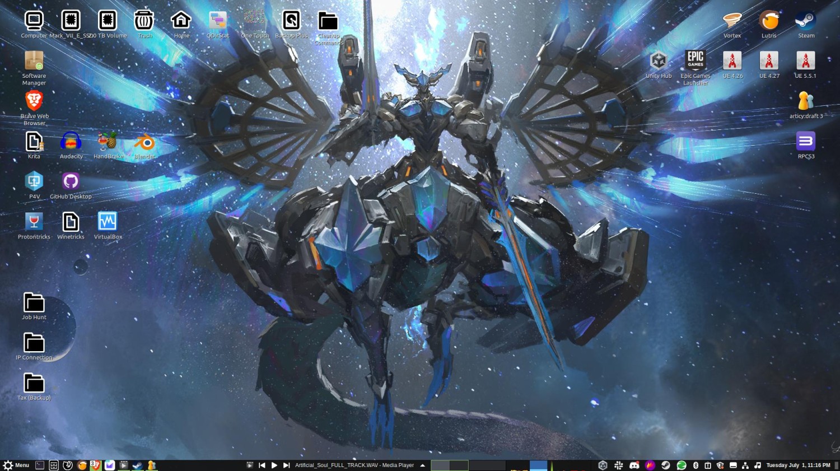Launch articy:draft 3

pos(806,105)
